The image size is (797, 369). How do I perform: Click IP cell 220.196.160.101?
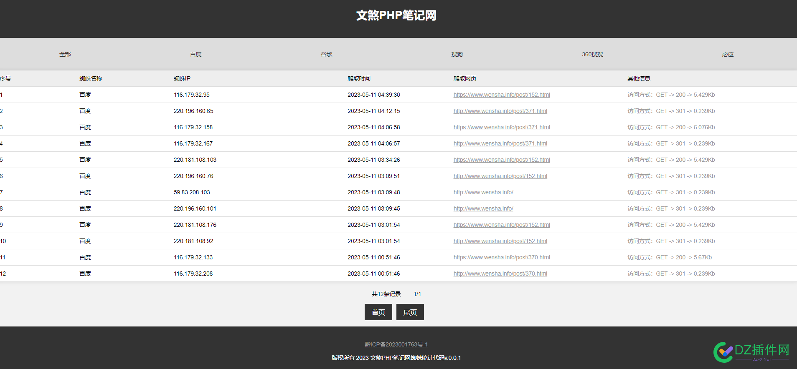point(195,208)
